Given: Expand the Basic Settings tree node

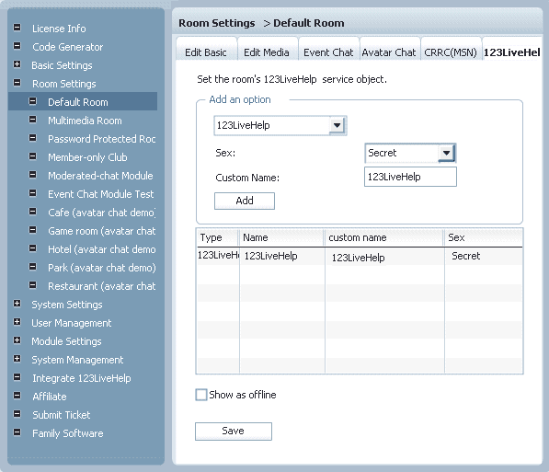Looking at the screenshot, I should tap(17, 64).
